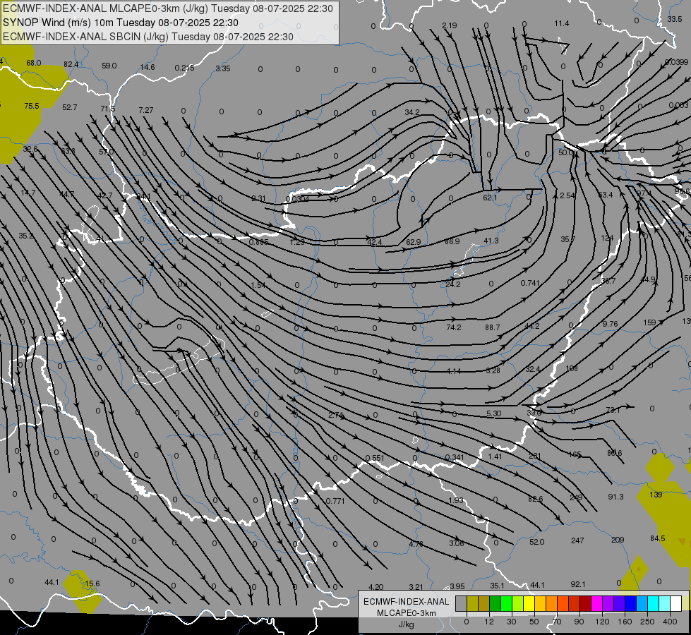The image size is (691, 635).
Task: Click the 86.9 value on the map
Action: click(452, 241)
